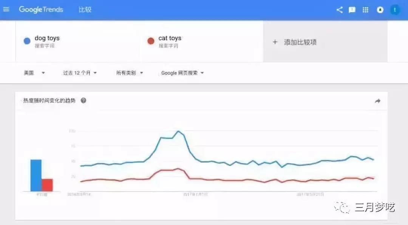The image size is (408, 225).
Task: Click 添加比较项 to add comparison
Action: tap(295, 42)
